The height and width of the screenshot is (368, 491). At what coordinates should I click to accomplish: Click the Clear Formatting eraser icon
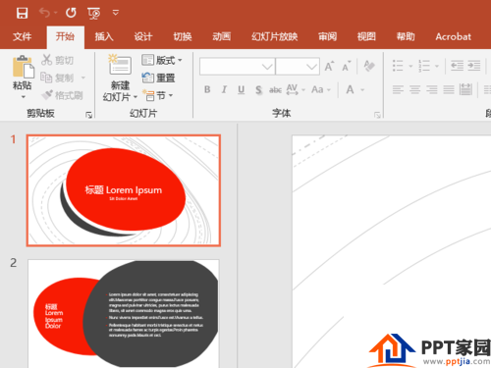tap(369, 67)
